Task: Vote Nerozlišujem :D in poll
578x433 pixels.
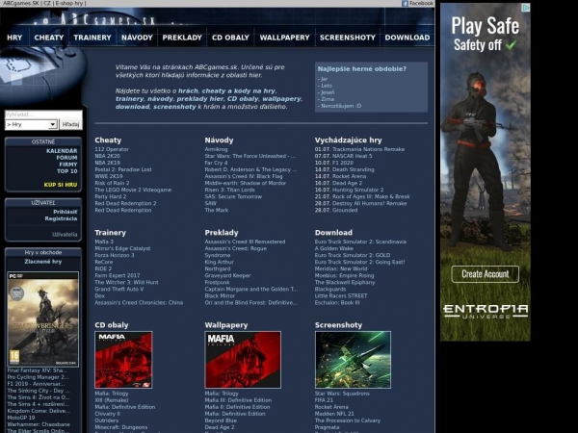Action: (339, 106)
